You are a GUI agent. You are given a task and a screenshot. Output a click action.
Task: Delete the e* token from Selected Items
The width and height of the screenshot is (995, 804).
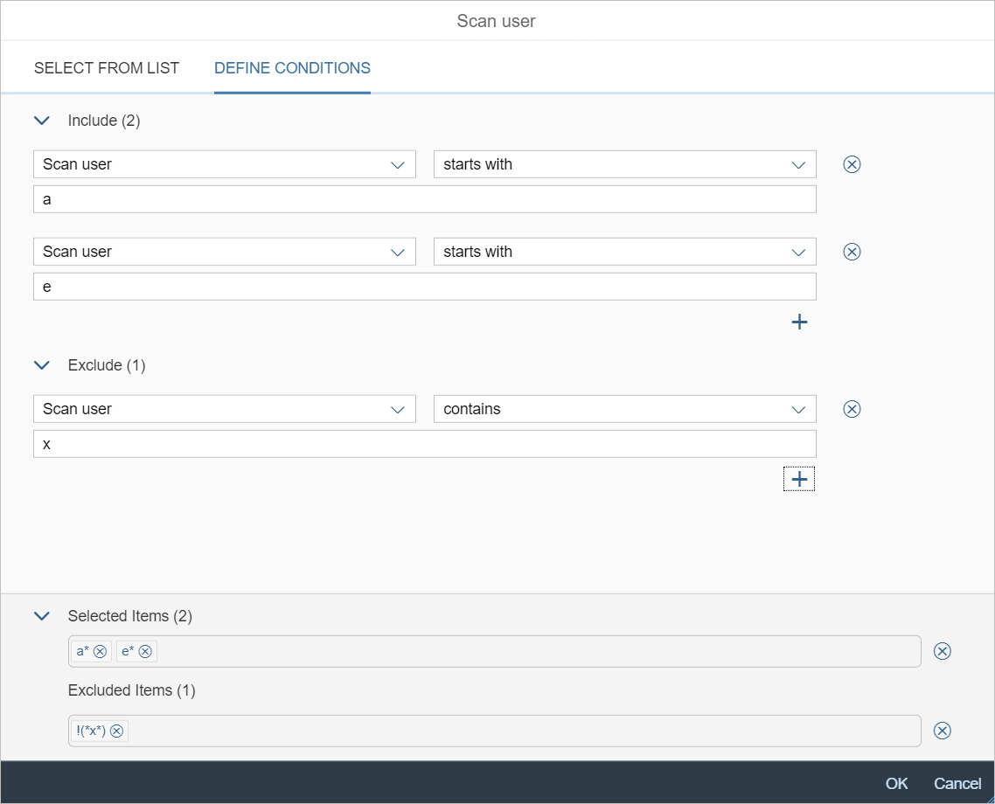(145, 651)
